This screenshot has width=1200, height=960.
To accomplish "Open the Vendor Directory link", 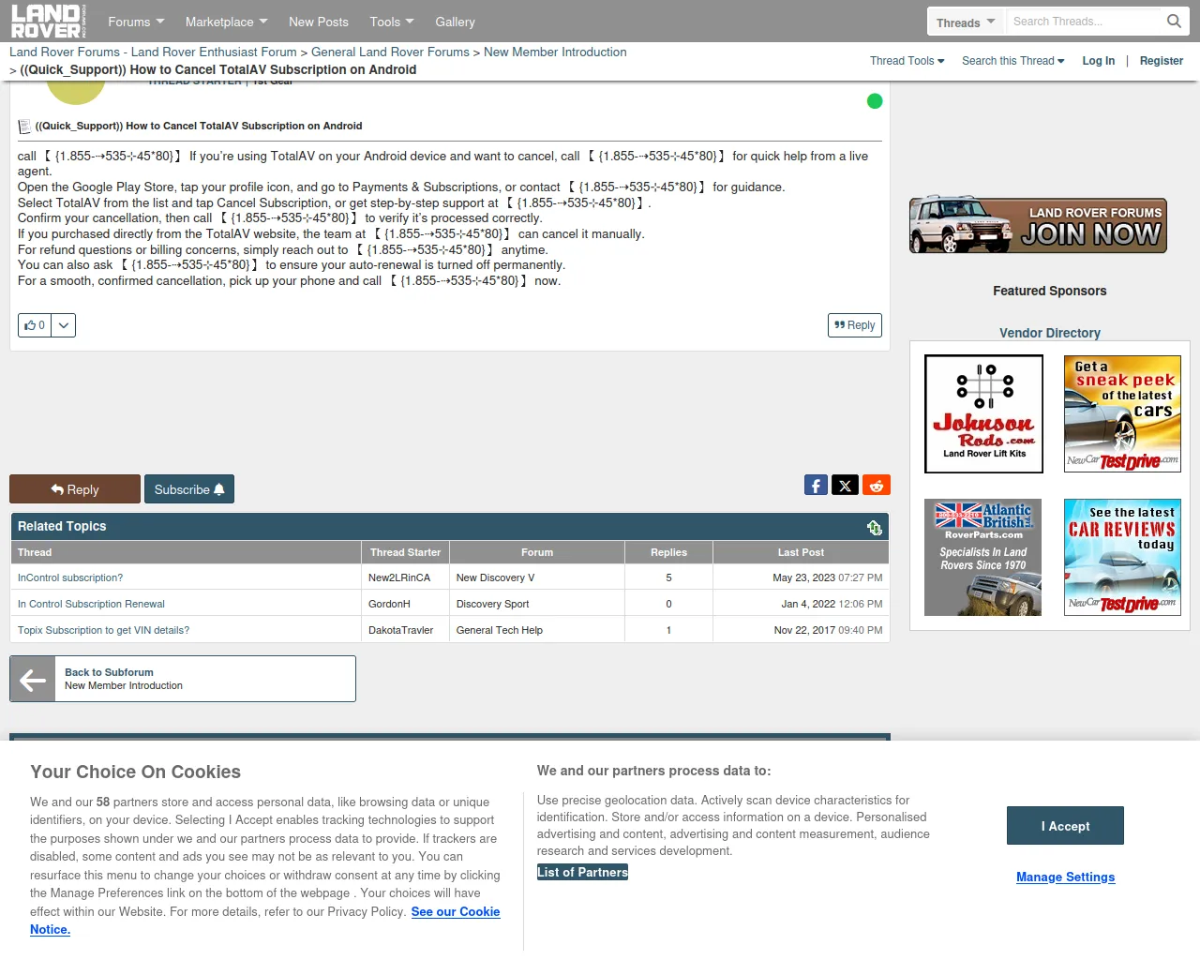I will (1050, 333).
